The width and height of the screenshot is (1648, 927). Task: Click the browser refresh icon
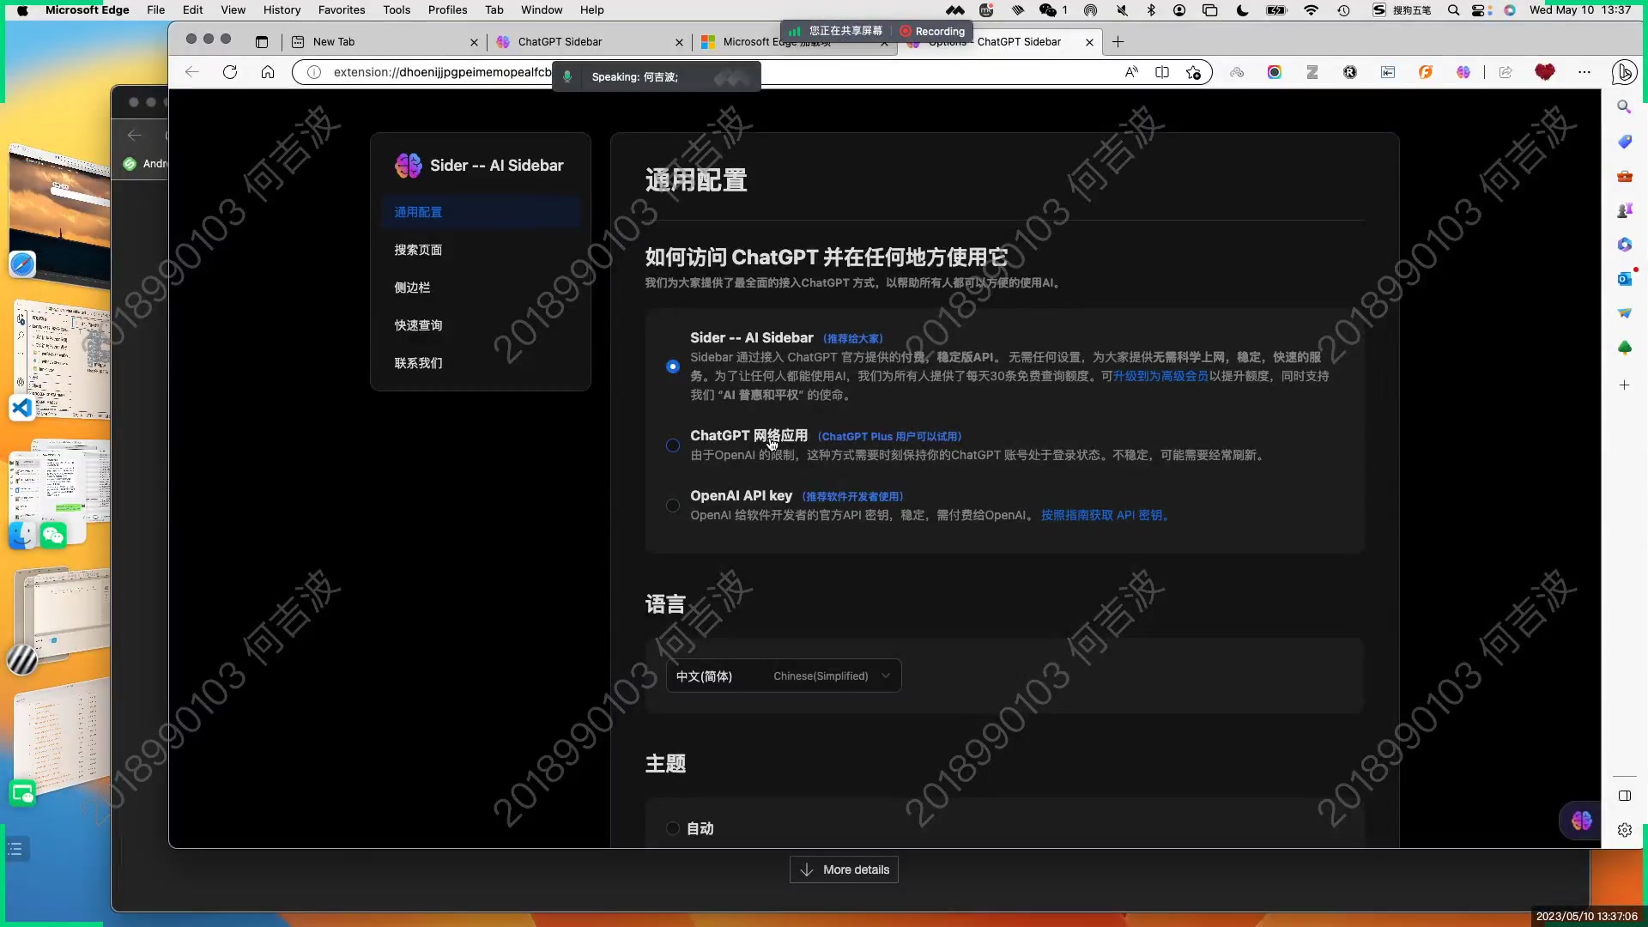[229, 72]
